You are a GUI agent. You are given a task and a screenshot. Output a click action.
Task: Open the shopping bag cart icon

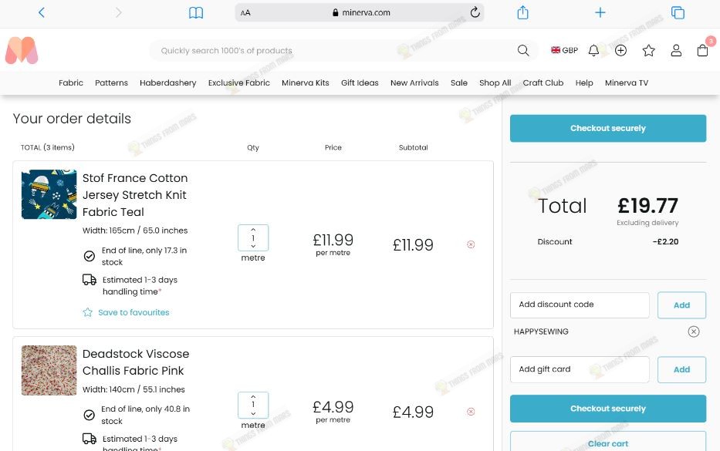[x=702, y=50]
